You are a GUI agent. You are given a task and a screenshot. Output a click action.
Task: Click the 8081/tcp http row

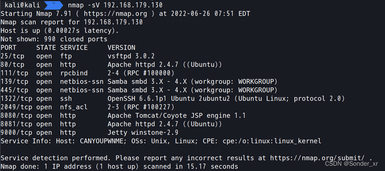coord(111,124)
